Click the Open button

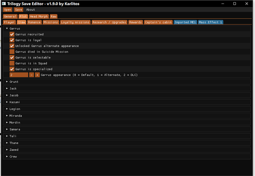[8, 10]
